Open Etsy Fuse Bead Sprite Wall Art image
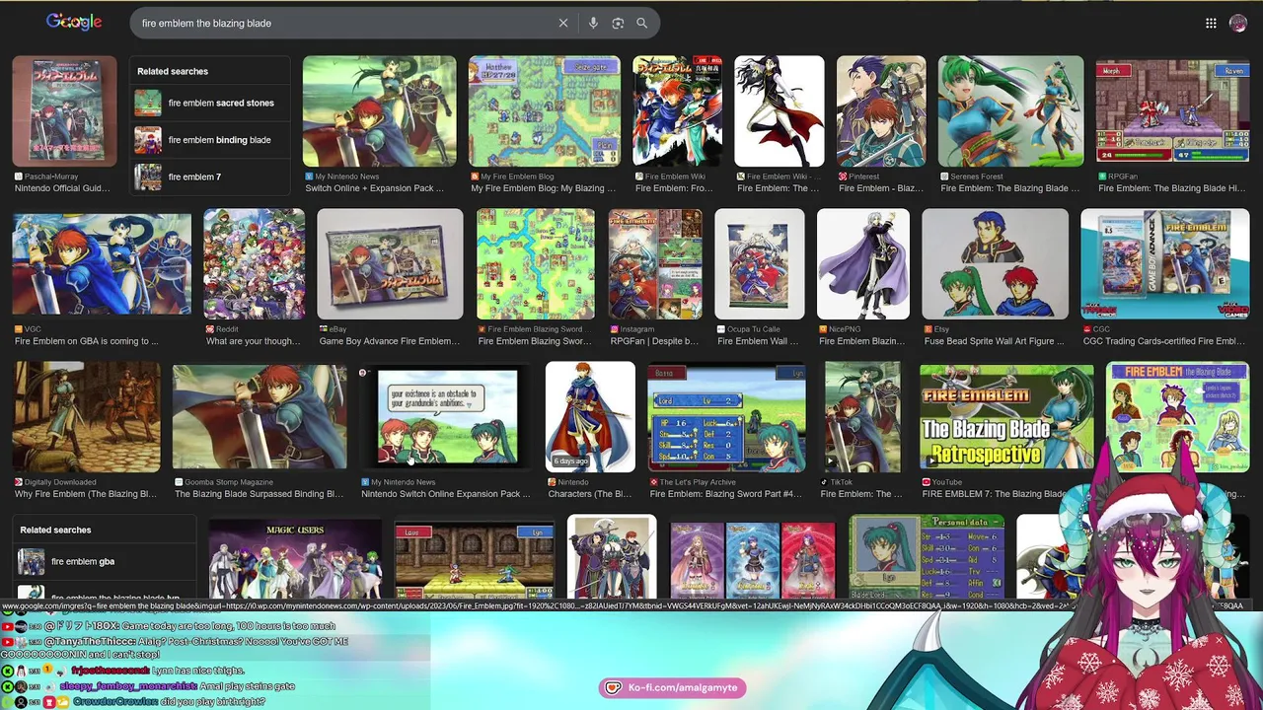The width and height of the screenshot is (1263, 710). tap(995, 264)
